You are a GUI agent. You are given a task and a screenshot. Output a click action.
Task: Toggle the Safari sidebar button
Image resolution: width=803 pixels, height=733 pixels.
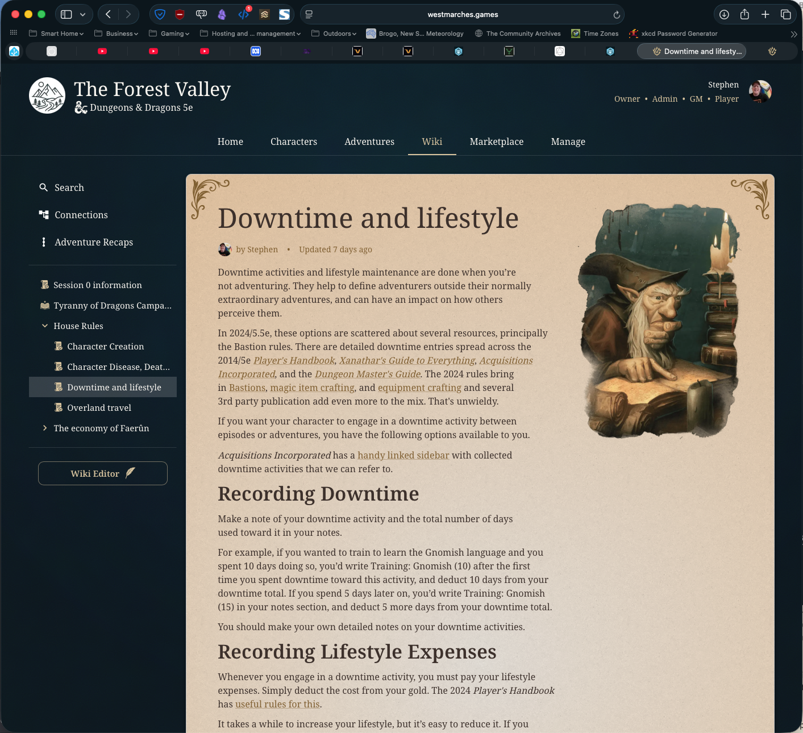click(66, 14)
